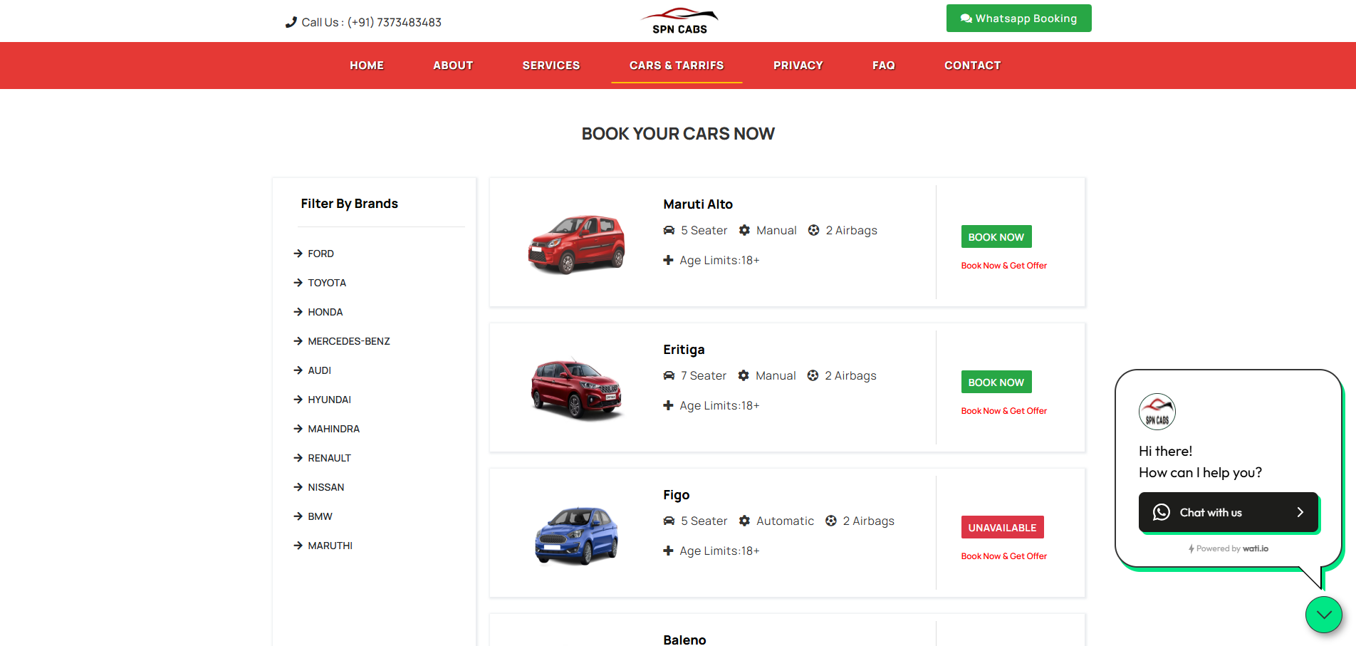Filter cars by NISSAN brand
Image resolution: width=1356 pixels, height=646 pixels.
[x=325, y=487]
